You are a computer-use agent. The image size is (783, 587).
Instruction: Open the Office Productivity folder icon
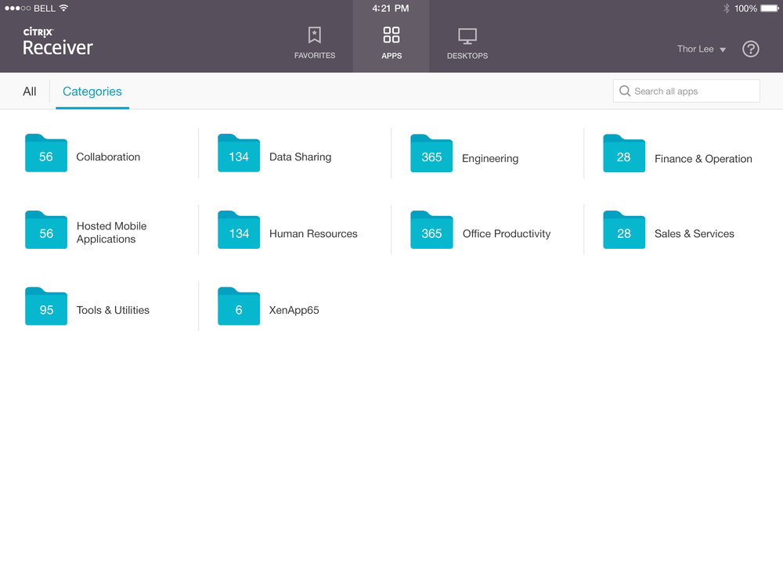click(x=431, y=229)
